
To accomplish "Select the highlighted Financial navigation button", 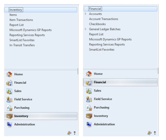I will 120,82.
